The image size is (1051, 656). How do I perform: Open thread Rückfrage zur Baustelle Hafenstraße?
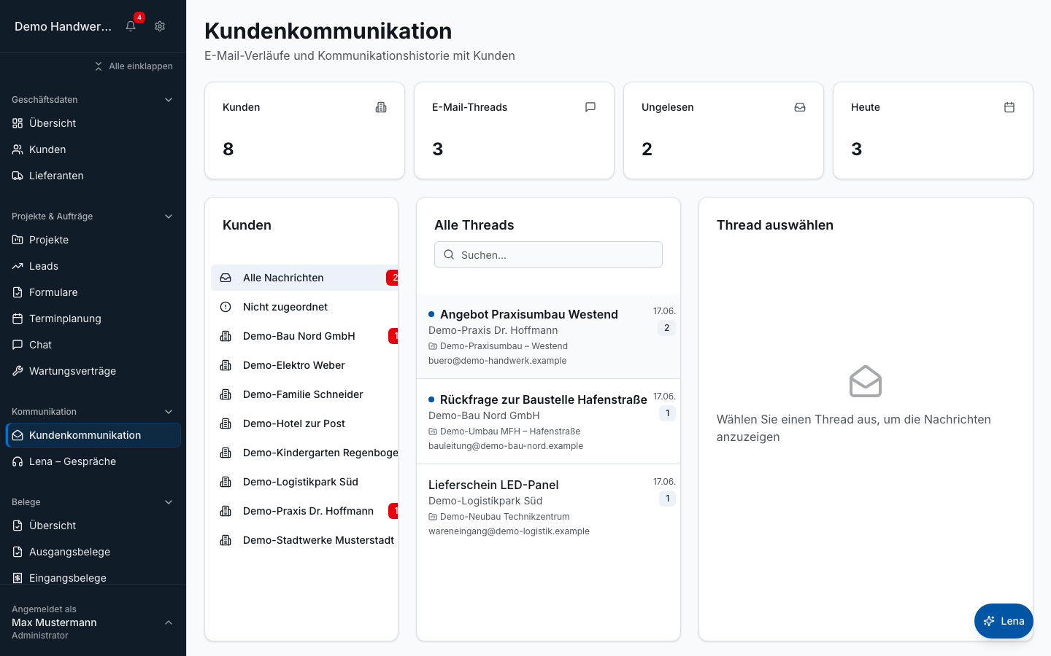click(x=548, y=421)
